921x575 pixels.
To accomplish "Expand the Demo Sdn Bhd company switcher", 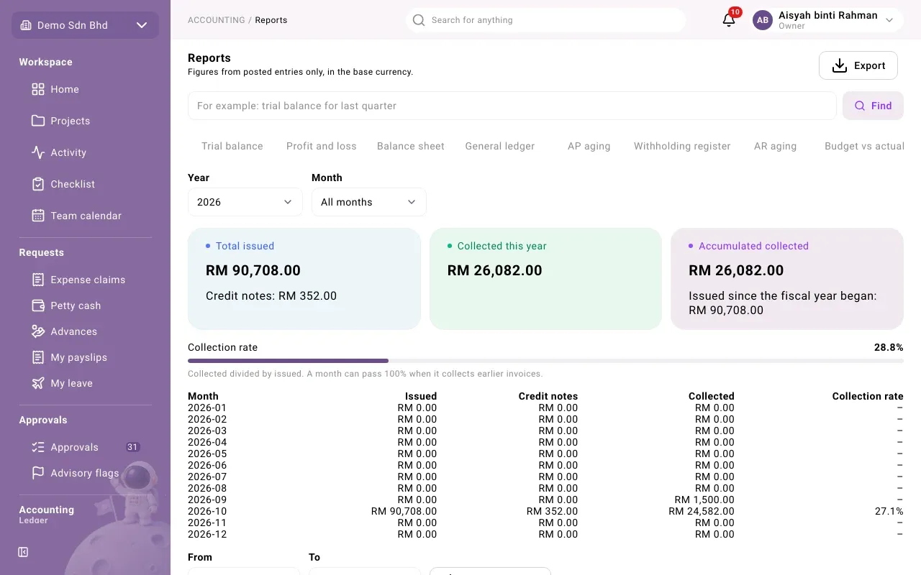I will tap(86, 25).
